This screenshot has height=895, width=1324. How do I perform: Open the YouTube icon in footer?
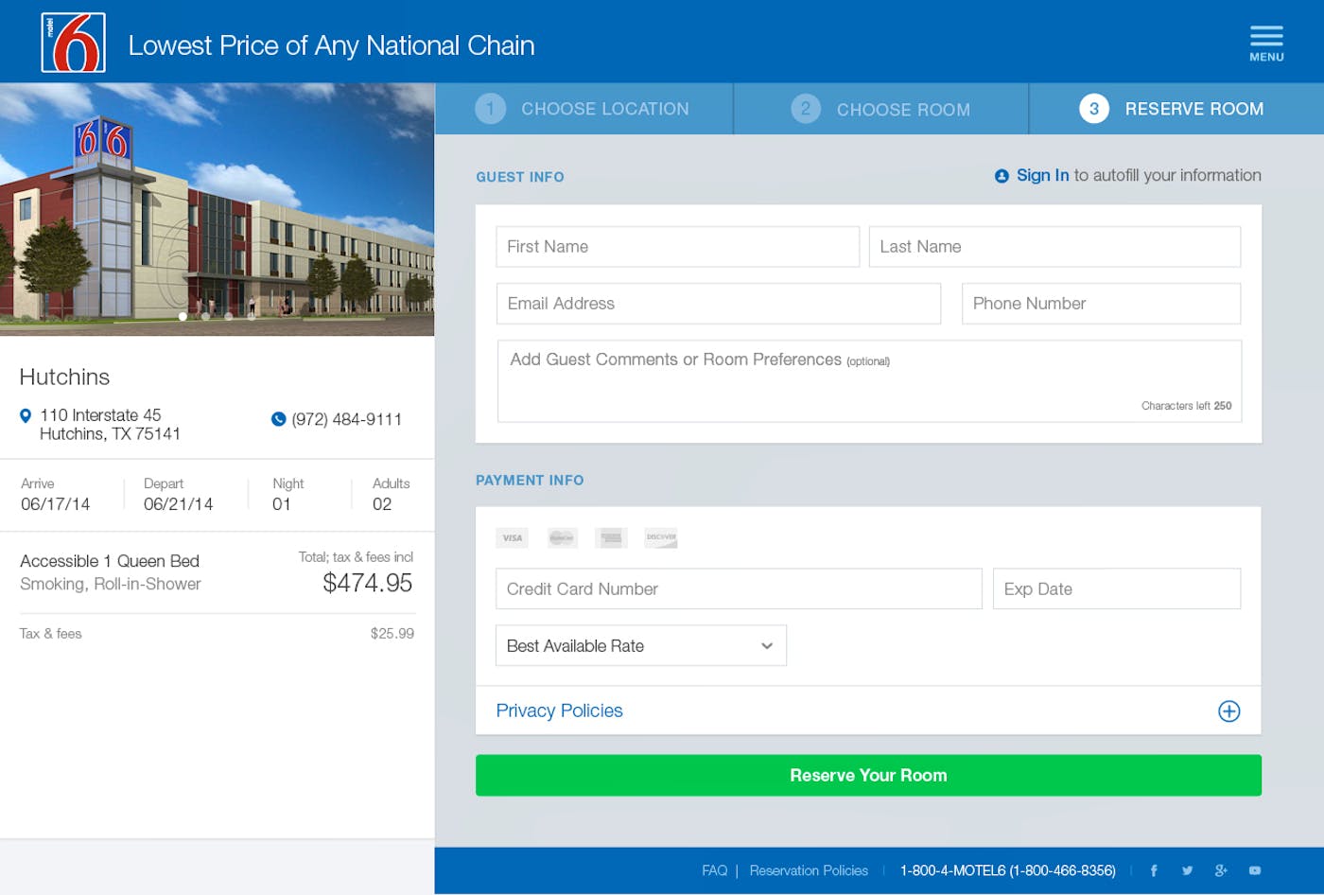click(1255, 870)
